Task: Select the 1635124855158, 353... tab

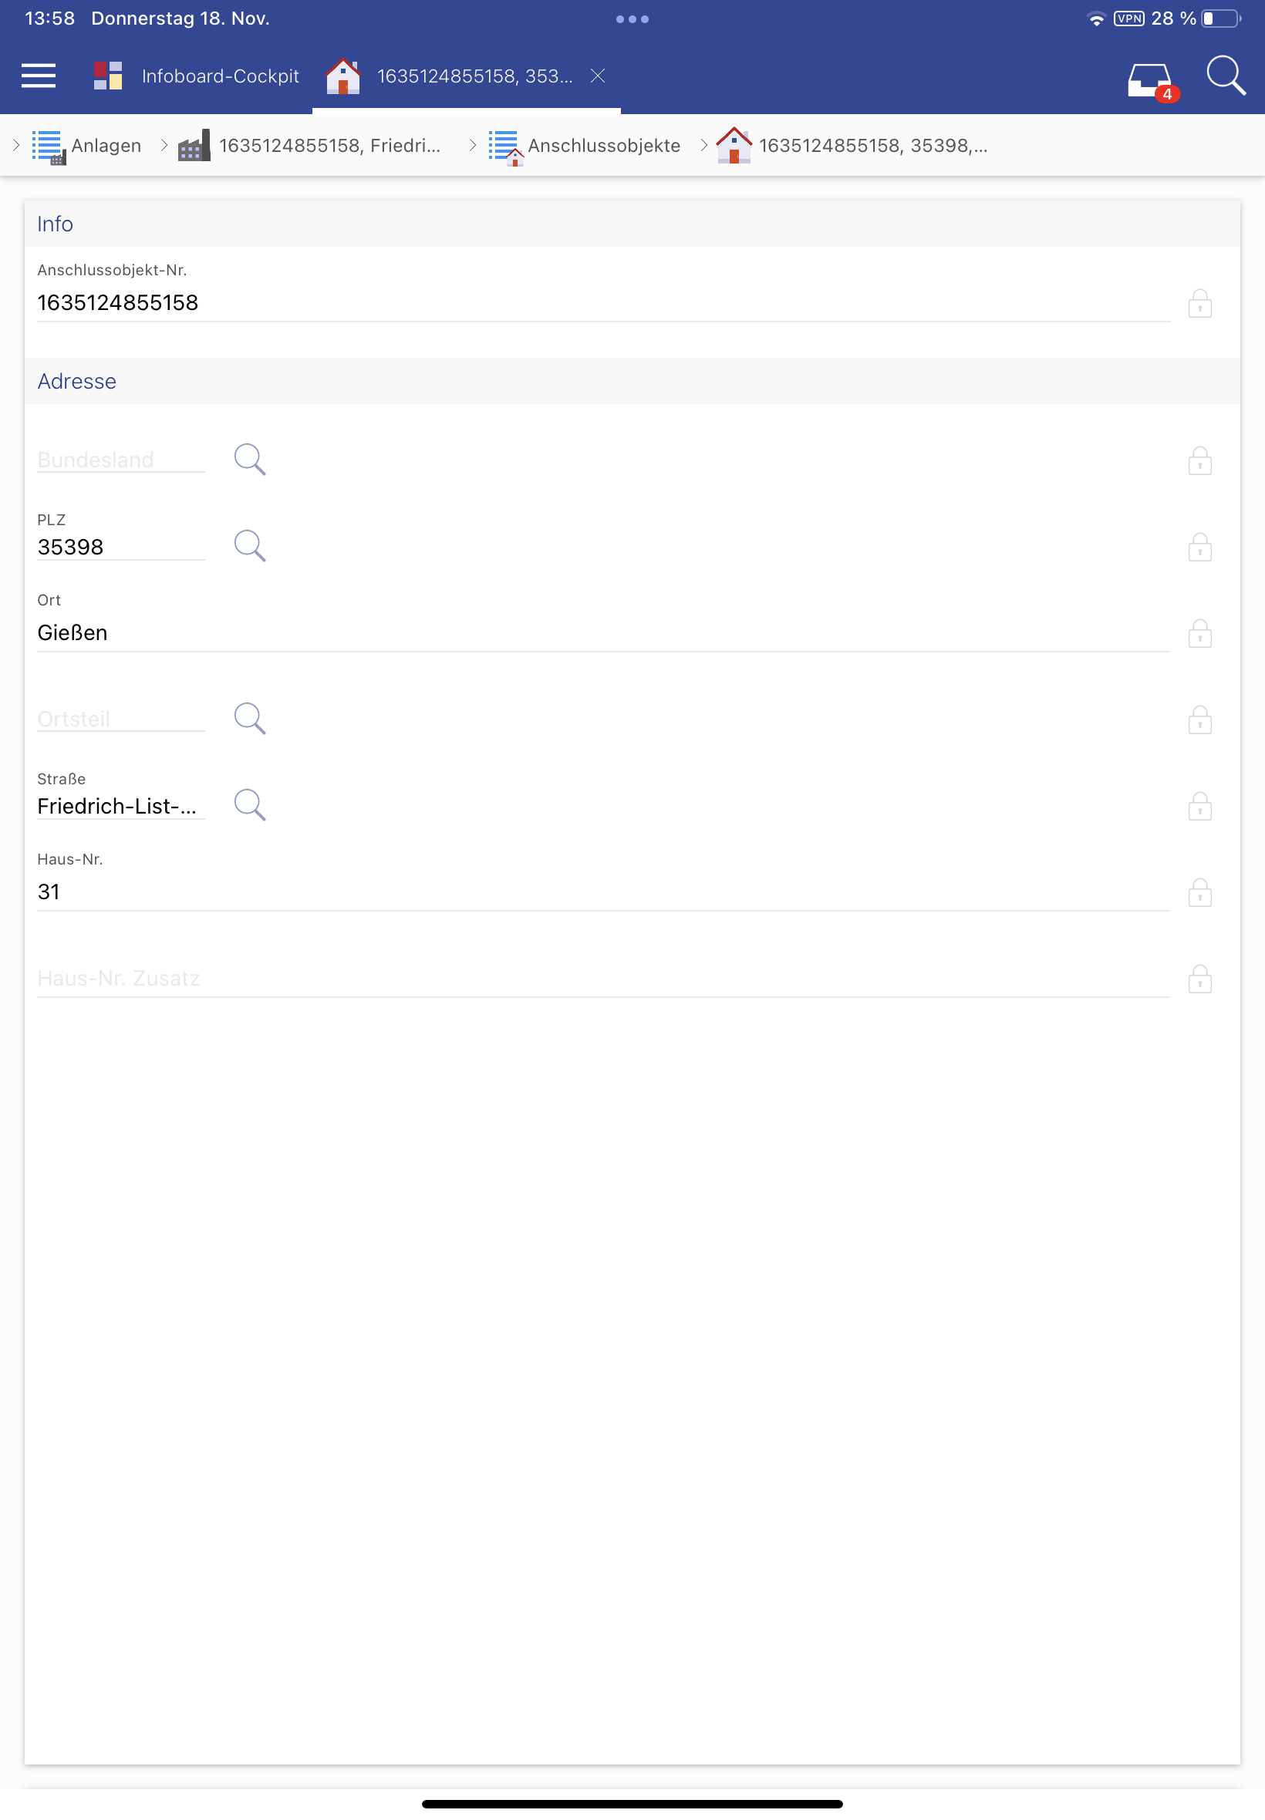Action: [474, 76]
